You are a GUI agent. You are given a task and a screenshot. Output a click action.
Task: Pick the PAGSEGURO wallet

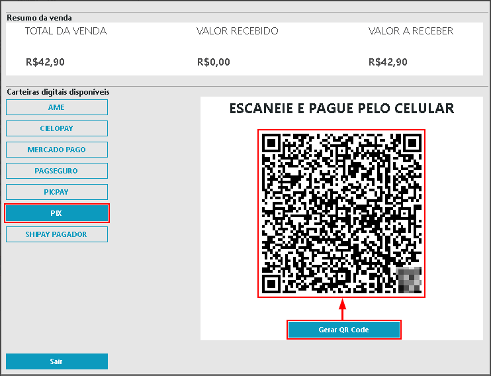57,171
